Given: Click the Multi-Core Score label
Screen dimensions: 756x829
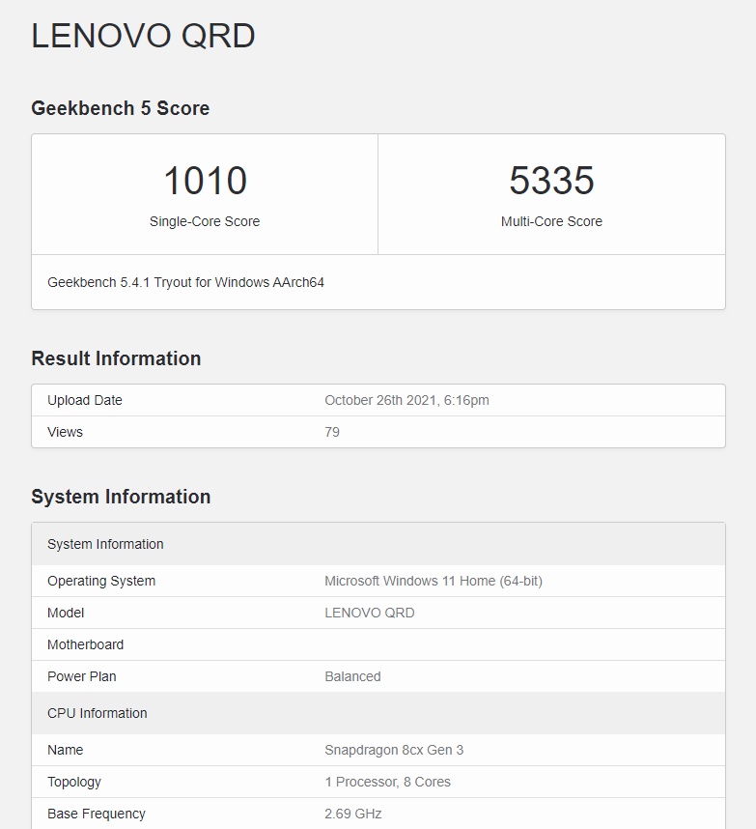Looking at the screenshot, I should (551, 221).
